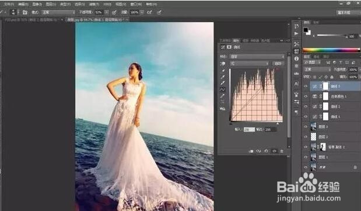Lock layer position with the move-cross icon
Viewport: 361px width, 211px height.
tap(326, 77)
